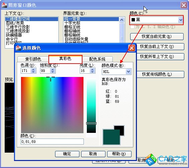This screenshot has width=189, height=168.
Task: Switch to the 配色系统 tab
Action: click(x=97, y=59)
